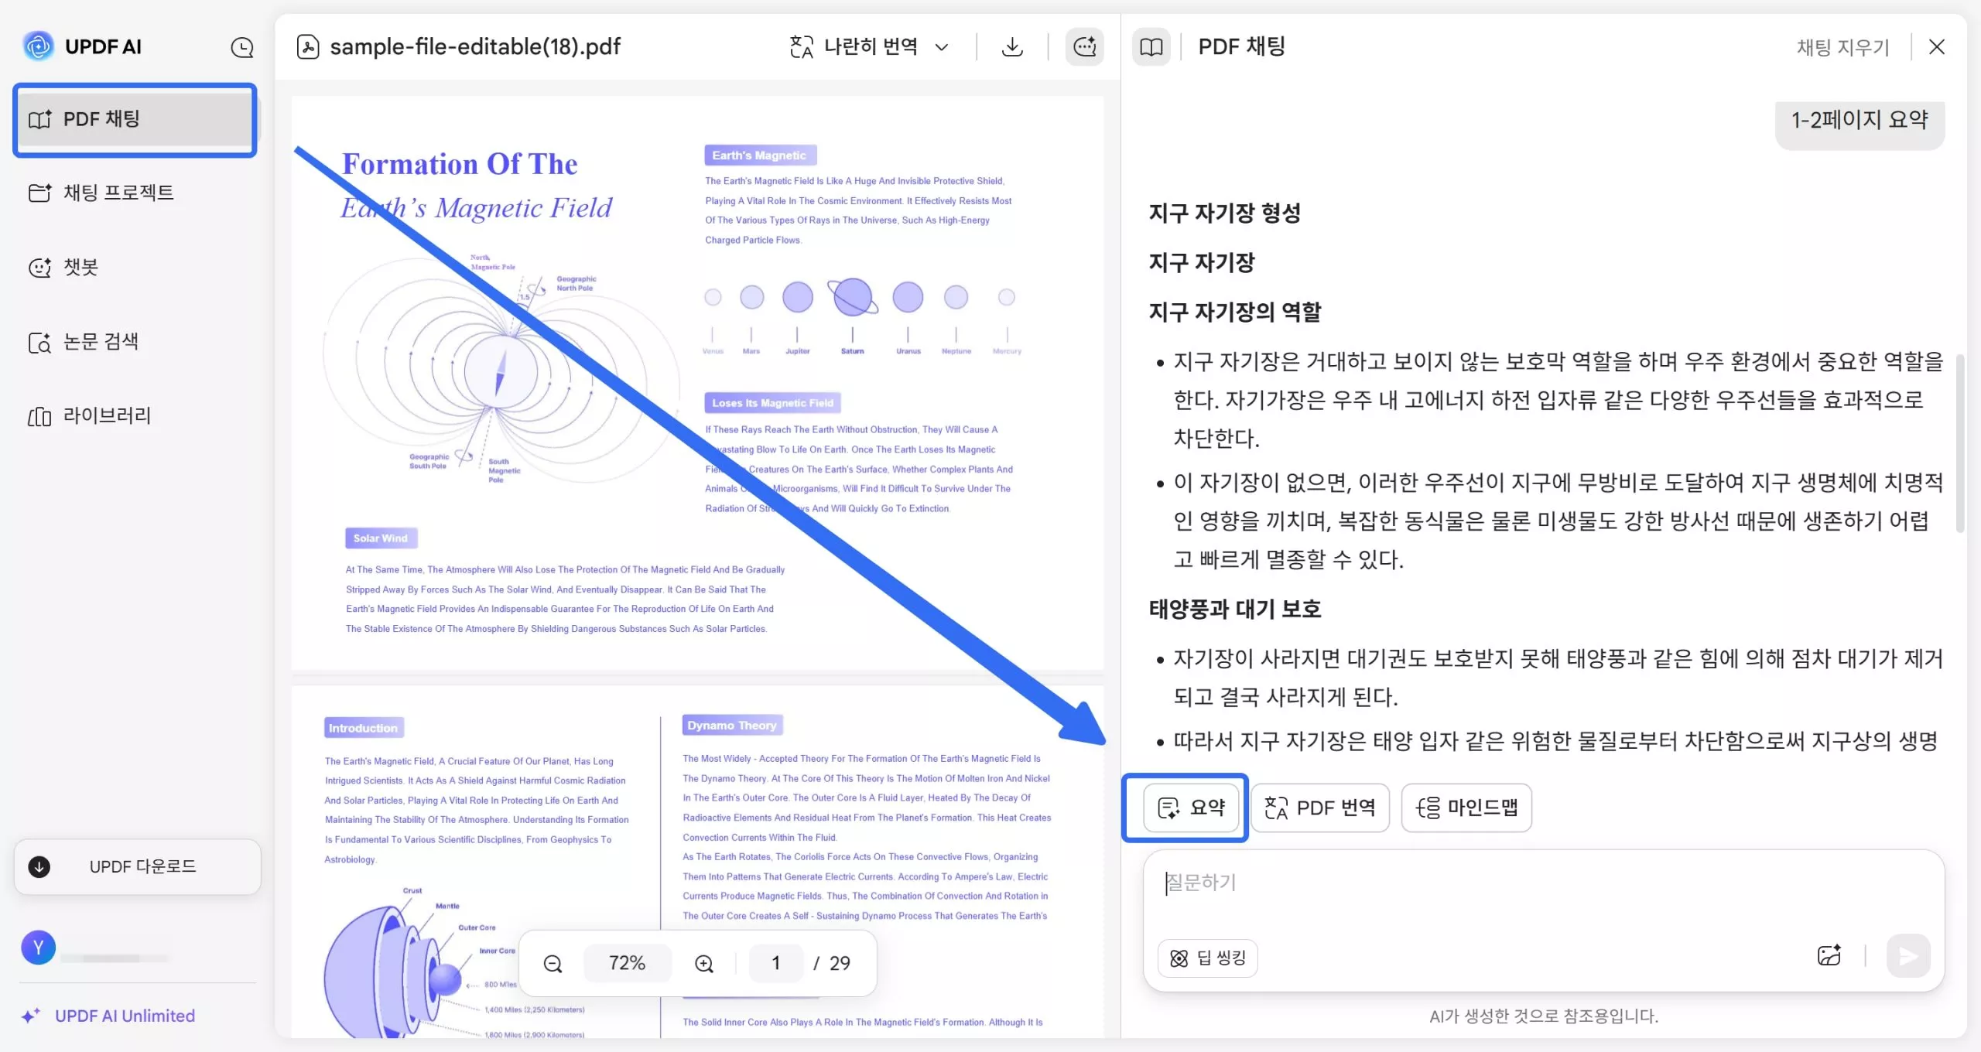
Task: Open the 나란히 번역 translation dropdown
Action: tap(868, 46)
